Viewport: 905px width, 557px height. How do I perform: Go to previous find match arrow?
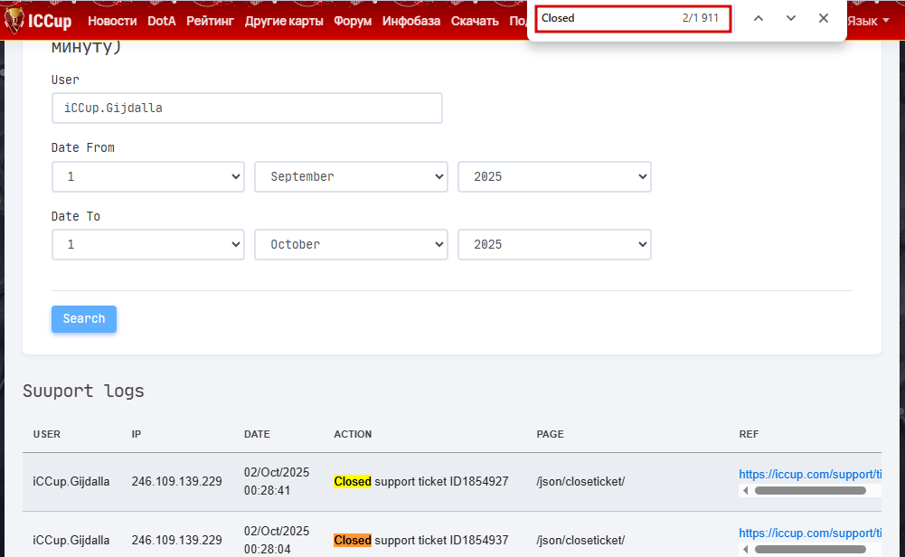[x=759, y=18]
